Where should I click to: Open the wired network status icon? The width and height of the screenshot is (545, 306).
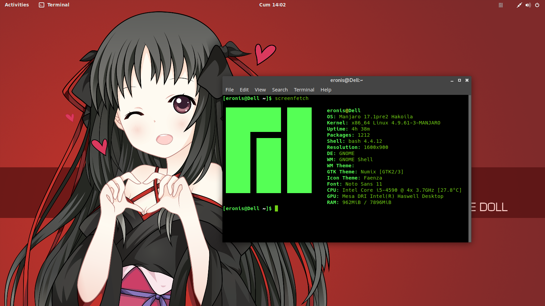[519, 5]
